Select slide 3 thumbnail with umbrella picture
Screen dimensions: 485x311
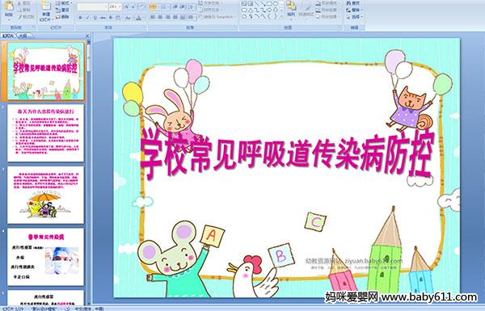[46, 195]
